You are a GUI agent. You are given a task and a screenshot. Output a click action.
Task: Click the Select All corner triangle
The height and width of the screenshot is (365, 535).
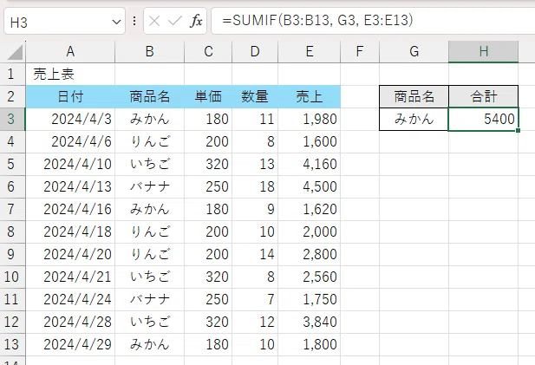16,52
